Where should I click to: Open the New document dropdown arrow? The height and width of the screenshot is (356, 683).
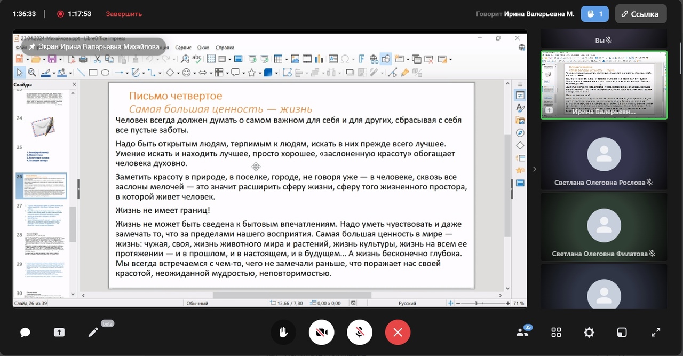click(28, 59)
